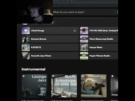This screenshot has width=135, height=101.
Task: Click the 'Instrumental Smooth' description text
Action: [92, 100]
